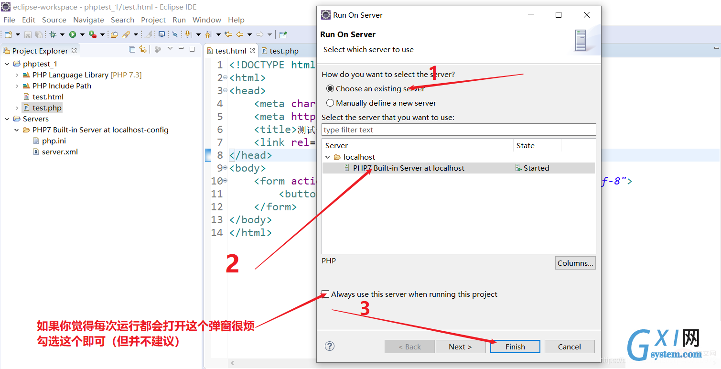Viewport: 721px width, 369px height.
Task: Open the Project menu
Action: point(153,20)
